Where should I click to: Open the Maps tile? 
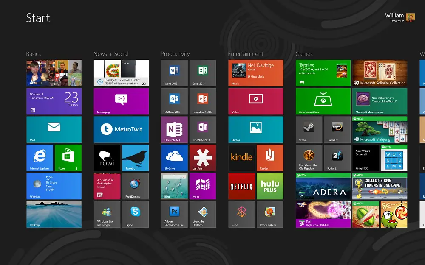pyautogui.click(x=203, y=186)
